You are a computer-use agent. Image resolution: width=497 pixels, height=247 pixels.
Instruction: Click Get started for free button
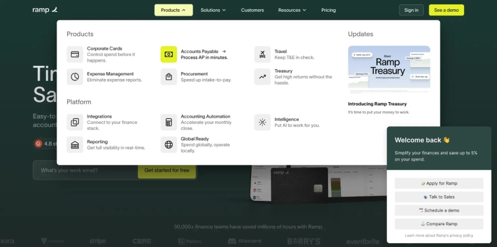166,170
